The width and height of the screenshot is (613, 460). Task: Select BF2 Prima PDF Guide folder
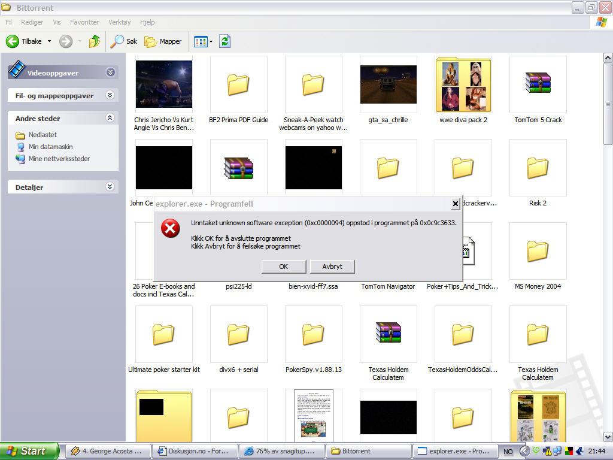pyautogui.click(x=238, y=84)
